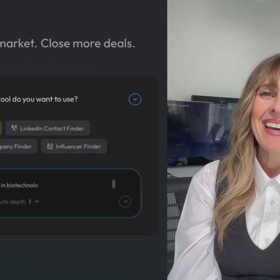Submit the prompt with the circular arrow icon
This screenshot has height=280, width=280.
(125, 202)
